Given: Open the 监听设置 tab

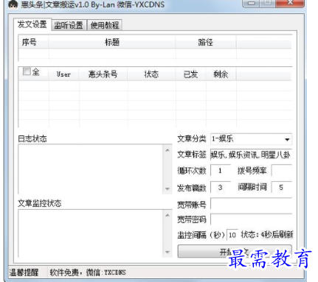Looking at the screenshot, I should pos(69,25).
